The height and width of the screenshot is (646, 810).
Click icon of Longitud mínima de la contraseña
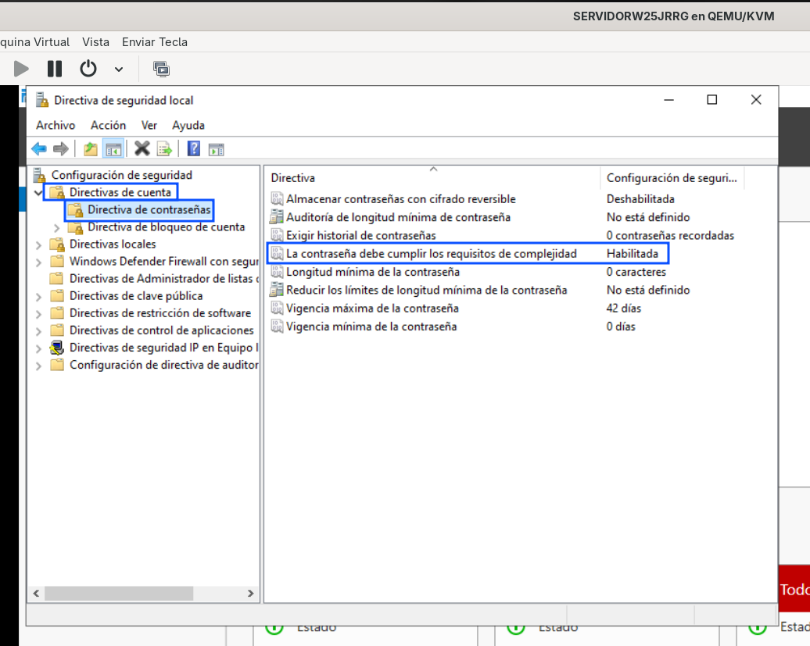tap(277, 271)
